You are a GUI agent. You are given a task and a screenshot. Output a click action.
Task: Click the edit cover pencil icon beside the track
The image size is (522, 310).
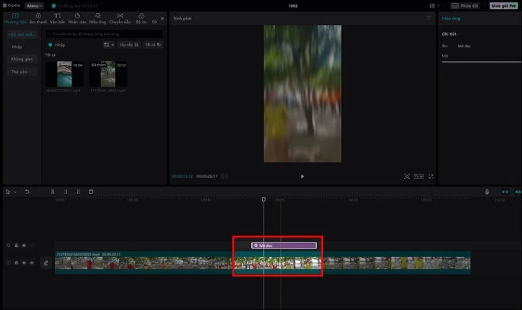tap(46, 263)
